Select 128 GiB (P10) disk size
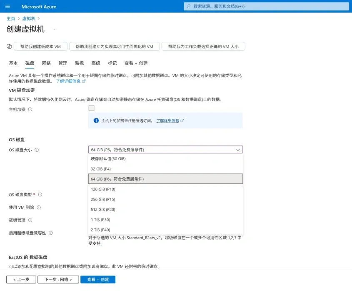The height and width of the screenshot is (291, 352). [x=103, y=189]
